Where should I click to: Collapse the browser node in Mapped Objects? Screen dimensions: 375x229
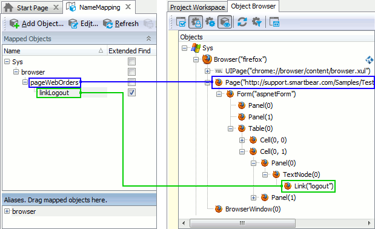pyautogui.click(x=16, y=71)
